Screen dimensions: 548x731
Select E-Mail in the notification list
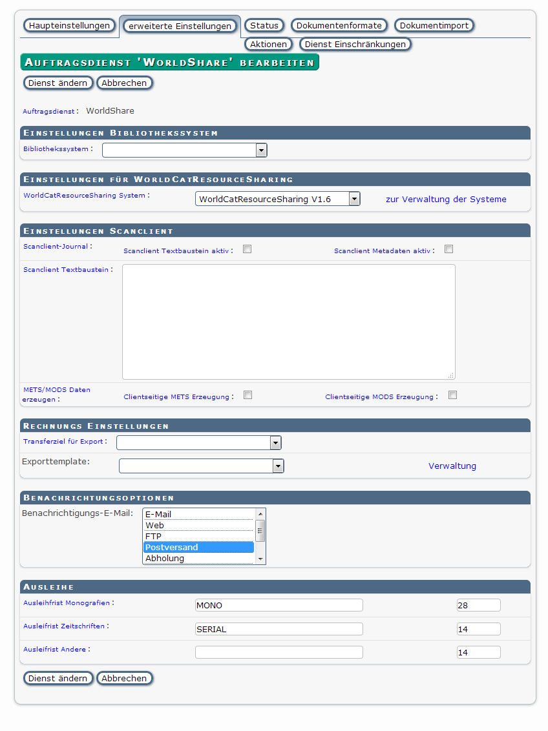tap(198, 514)
